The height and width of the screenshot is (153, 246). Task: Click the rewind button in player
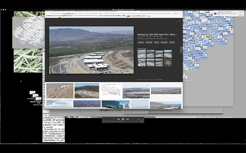point(118,119)
